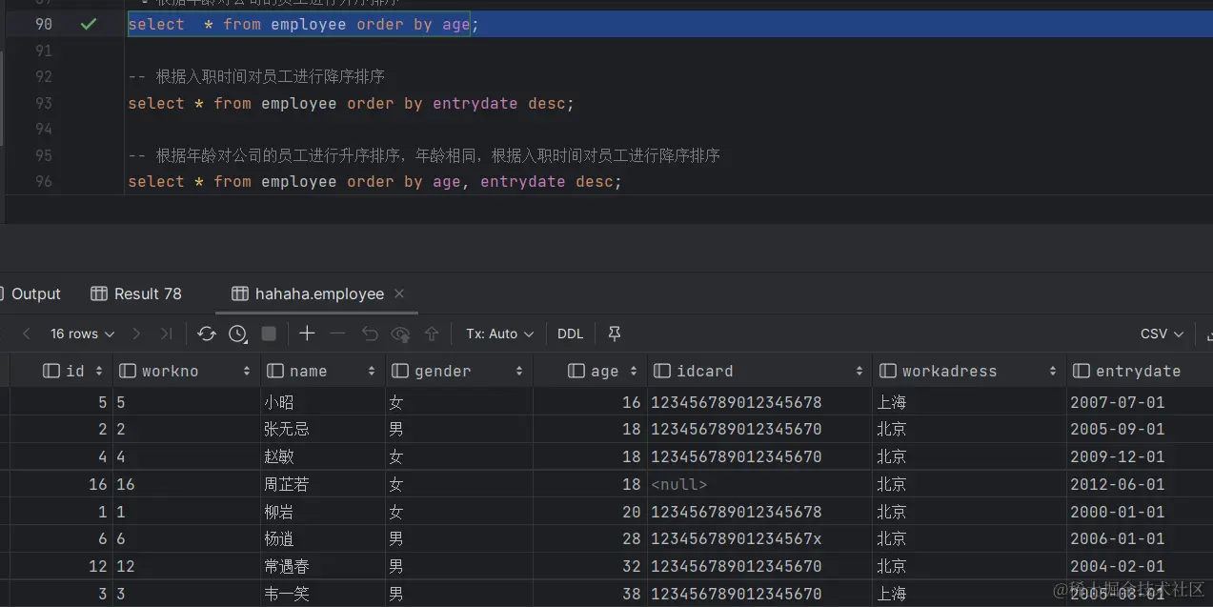Select the name cell 赵敏
1213x607 pixels.
321,456
